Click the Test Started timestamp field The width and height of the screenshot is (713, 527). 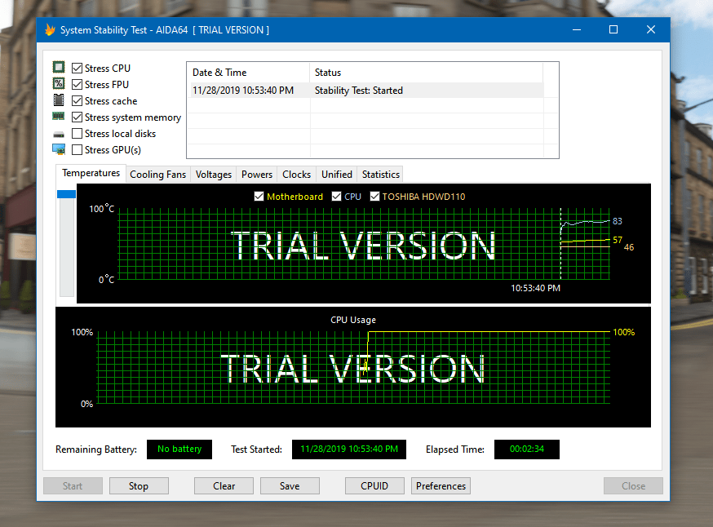349,449
